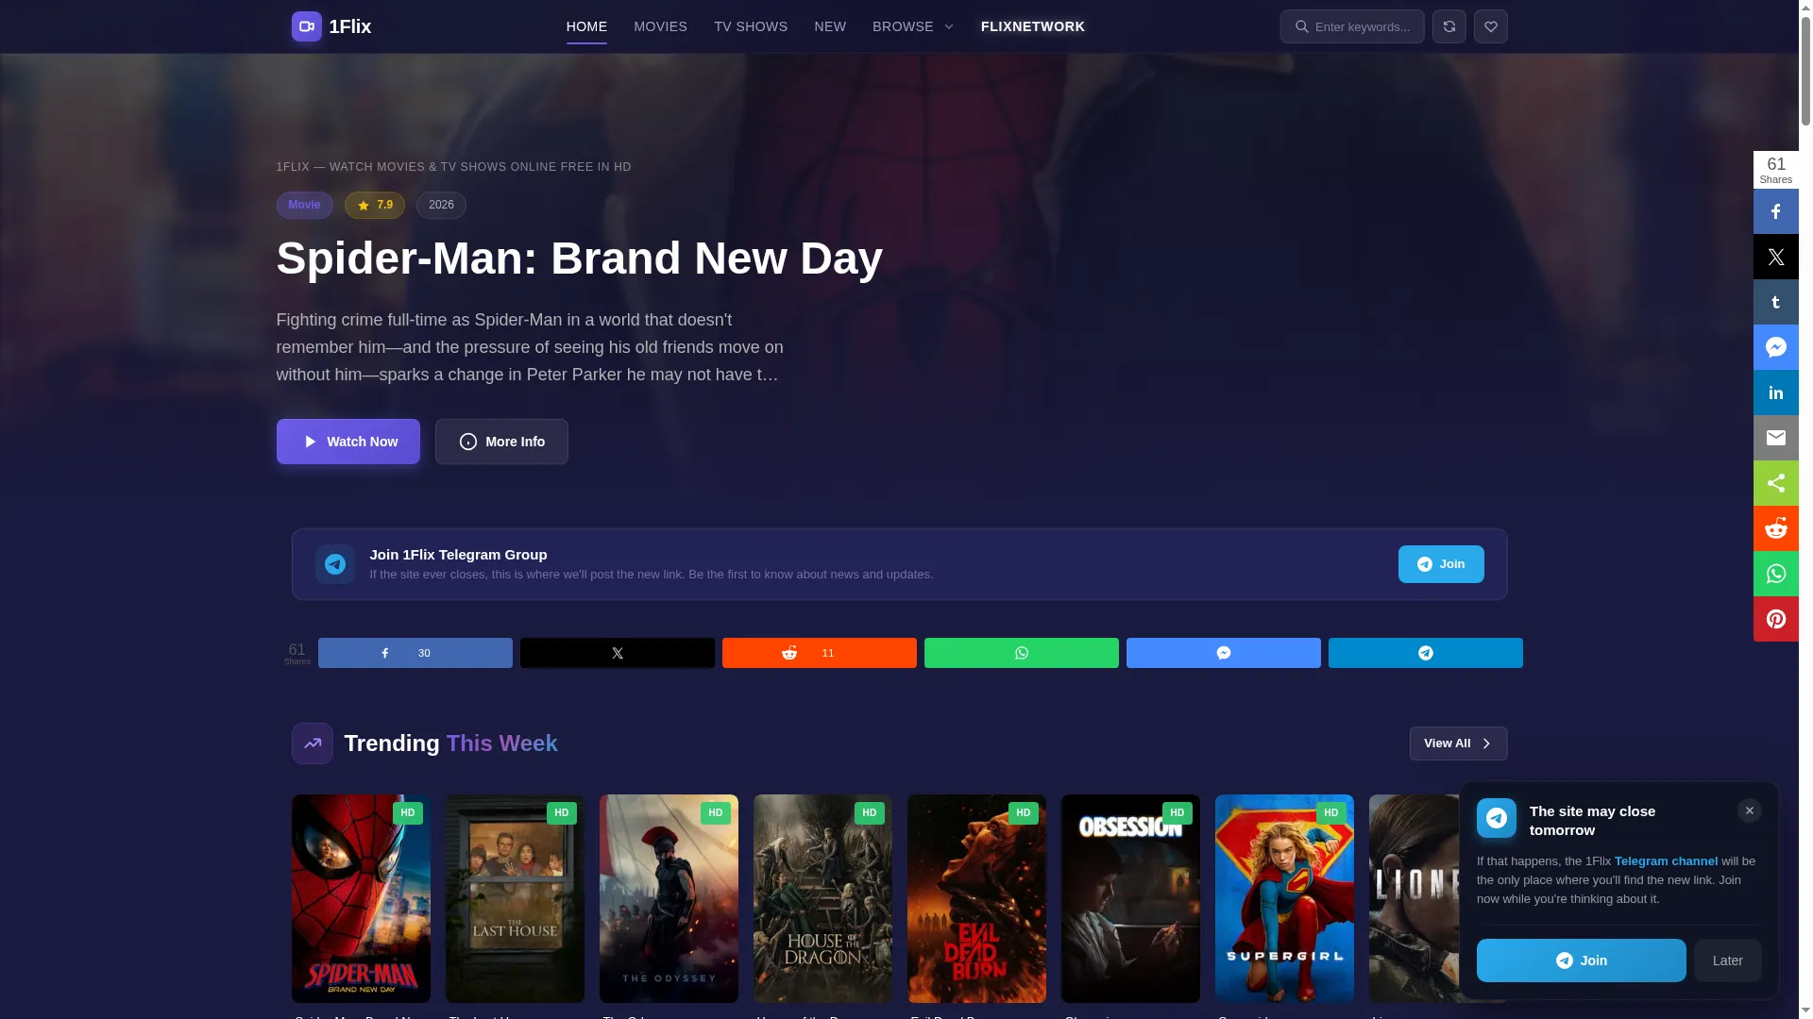Open the NEW releases section
This screenshot has height=1019, width=1813.
(830, 26)
